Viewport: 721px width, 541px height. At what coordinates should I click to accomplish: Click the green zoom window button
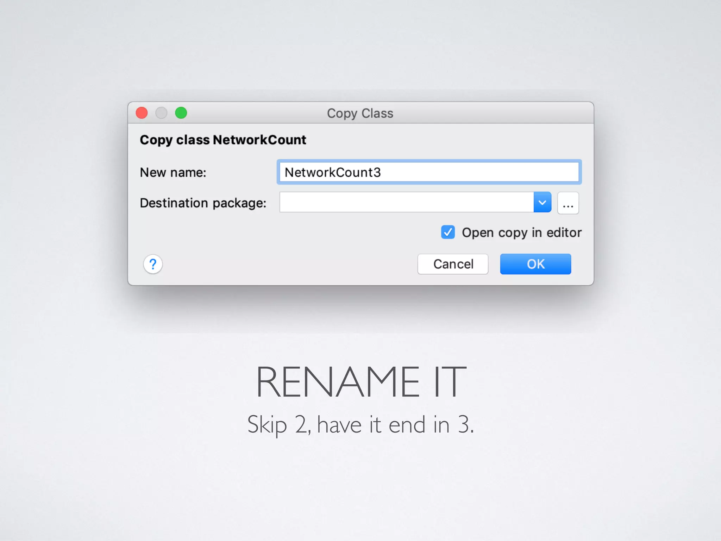click(181, 113)
